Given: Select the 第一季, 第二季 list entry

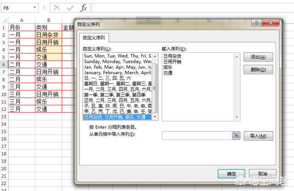Looking at the screenshot, I should point(118,95).
